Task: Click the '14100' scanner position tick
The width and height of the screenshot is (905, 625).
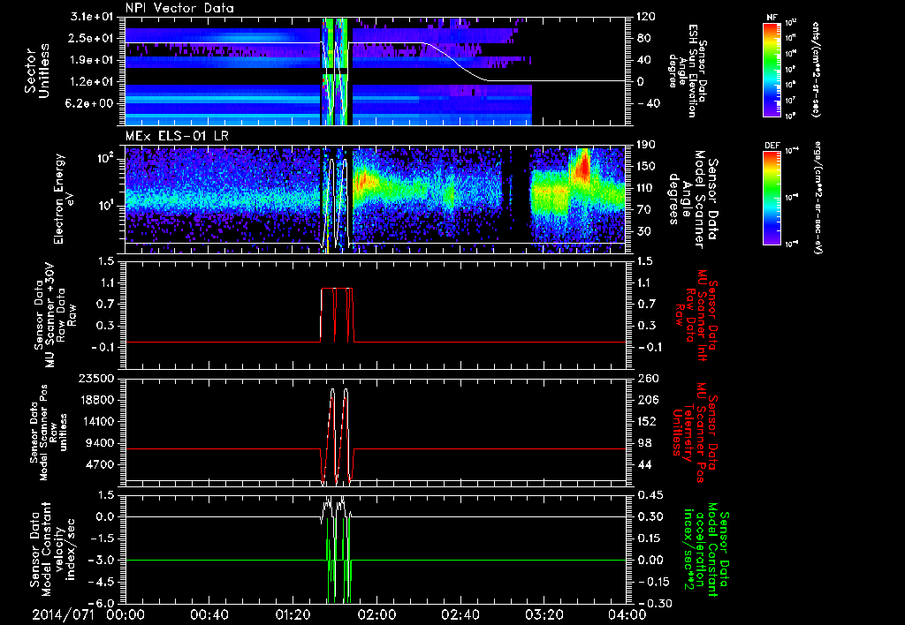Action: 97,421
